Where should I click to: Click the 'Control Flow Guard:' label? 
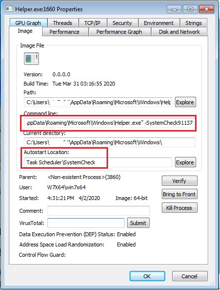tap(43, 255)
